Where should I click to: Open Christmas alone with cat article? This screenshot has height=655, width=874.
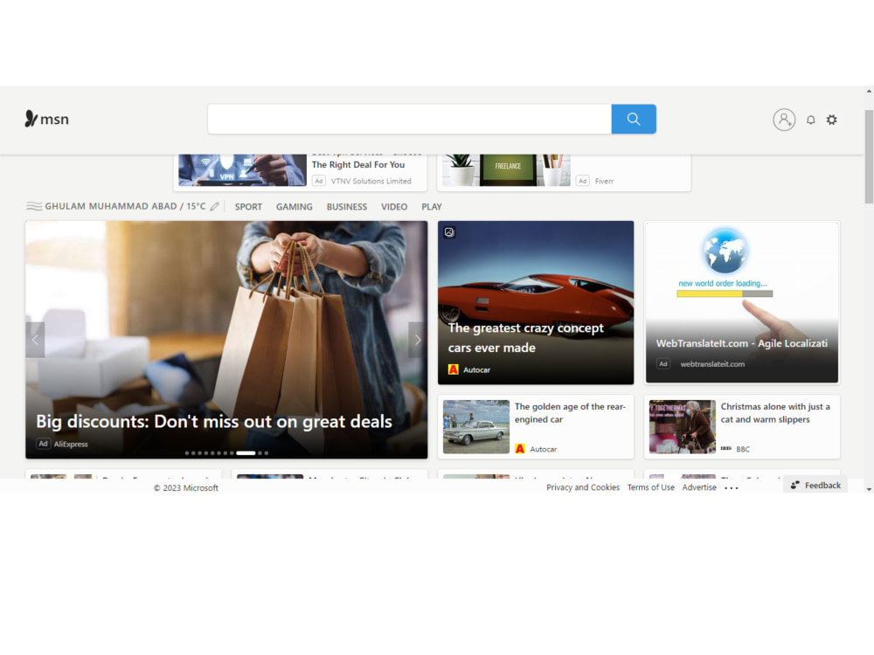775,413
